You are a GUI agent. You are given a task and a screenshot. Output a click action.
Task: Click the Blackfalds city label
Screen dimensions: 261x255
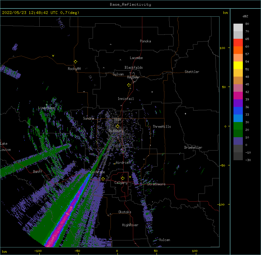pos(134,68)
